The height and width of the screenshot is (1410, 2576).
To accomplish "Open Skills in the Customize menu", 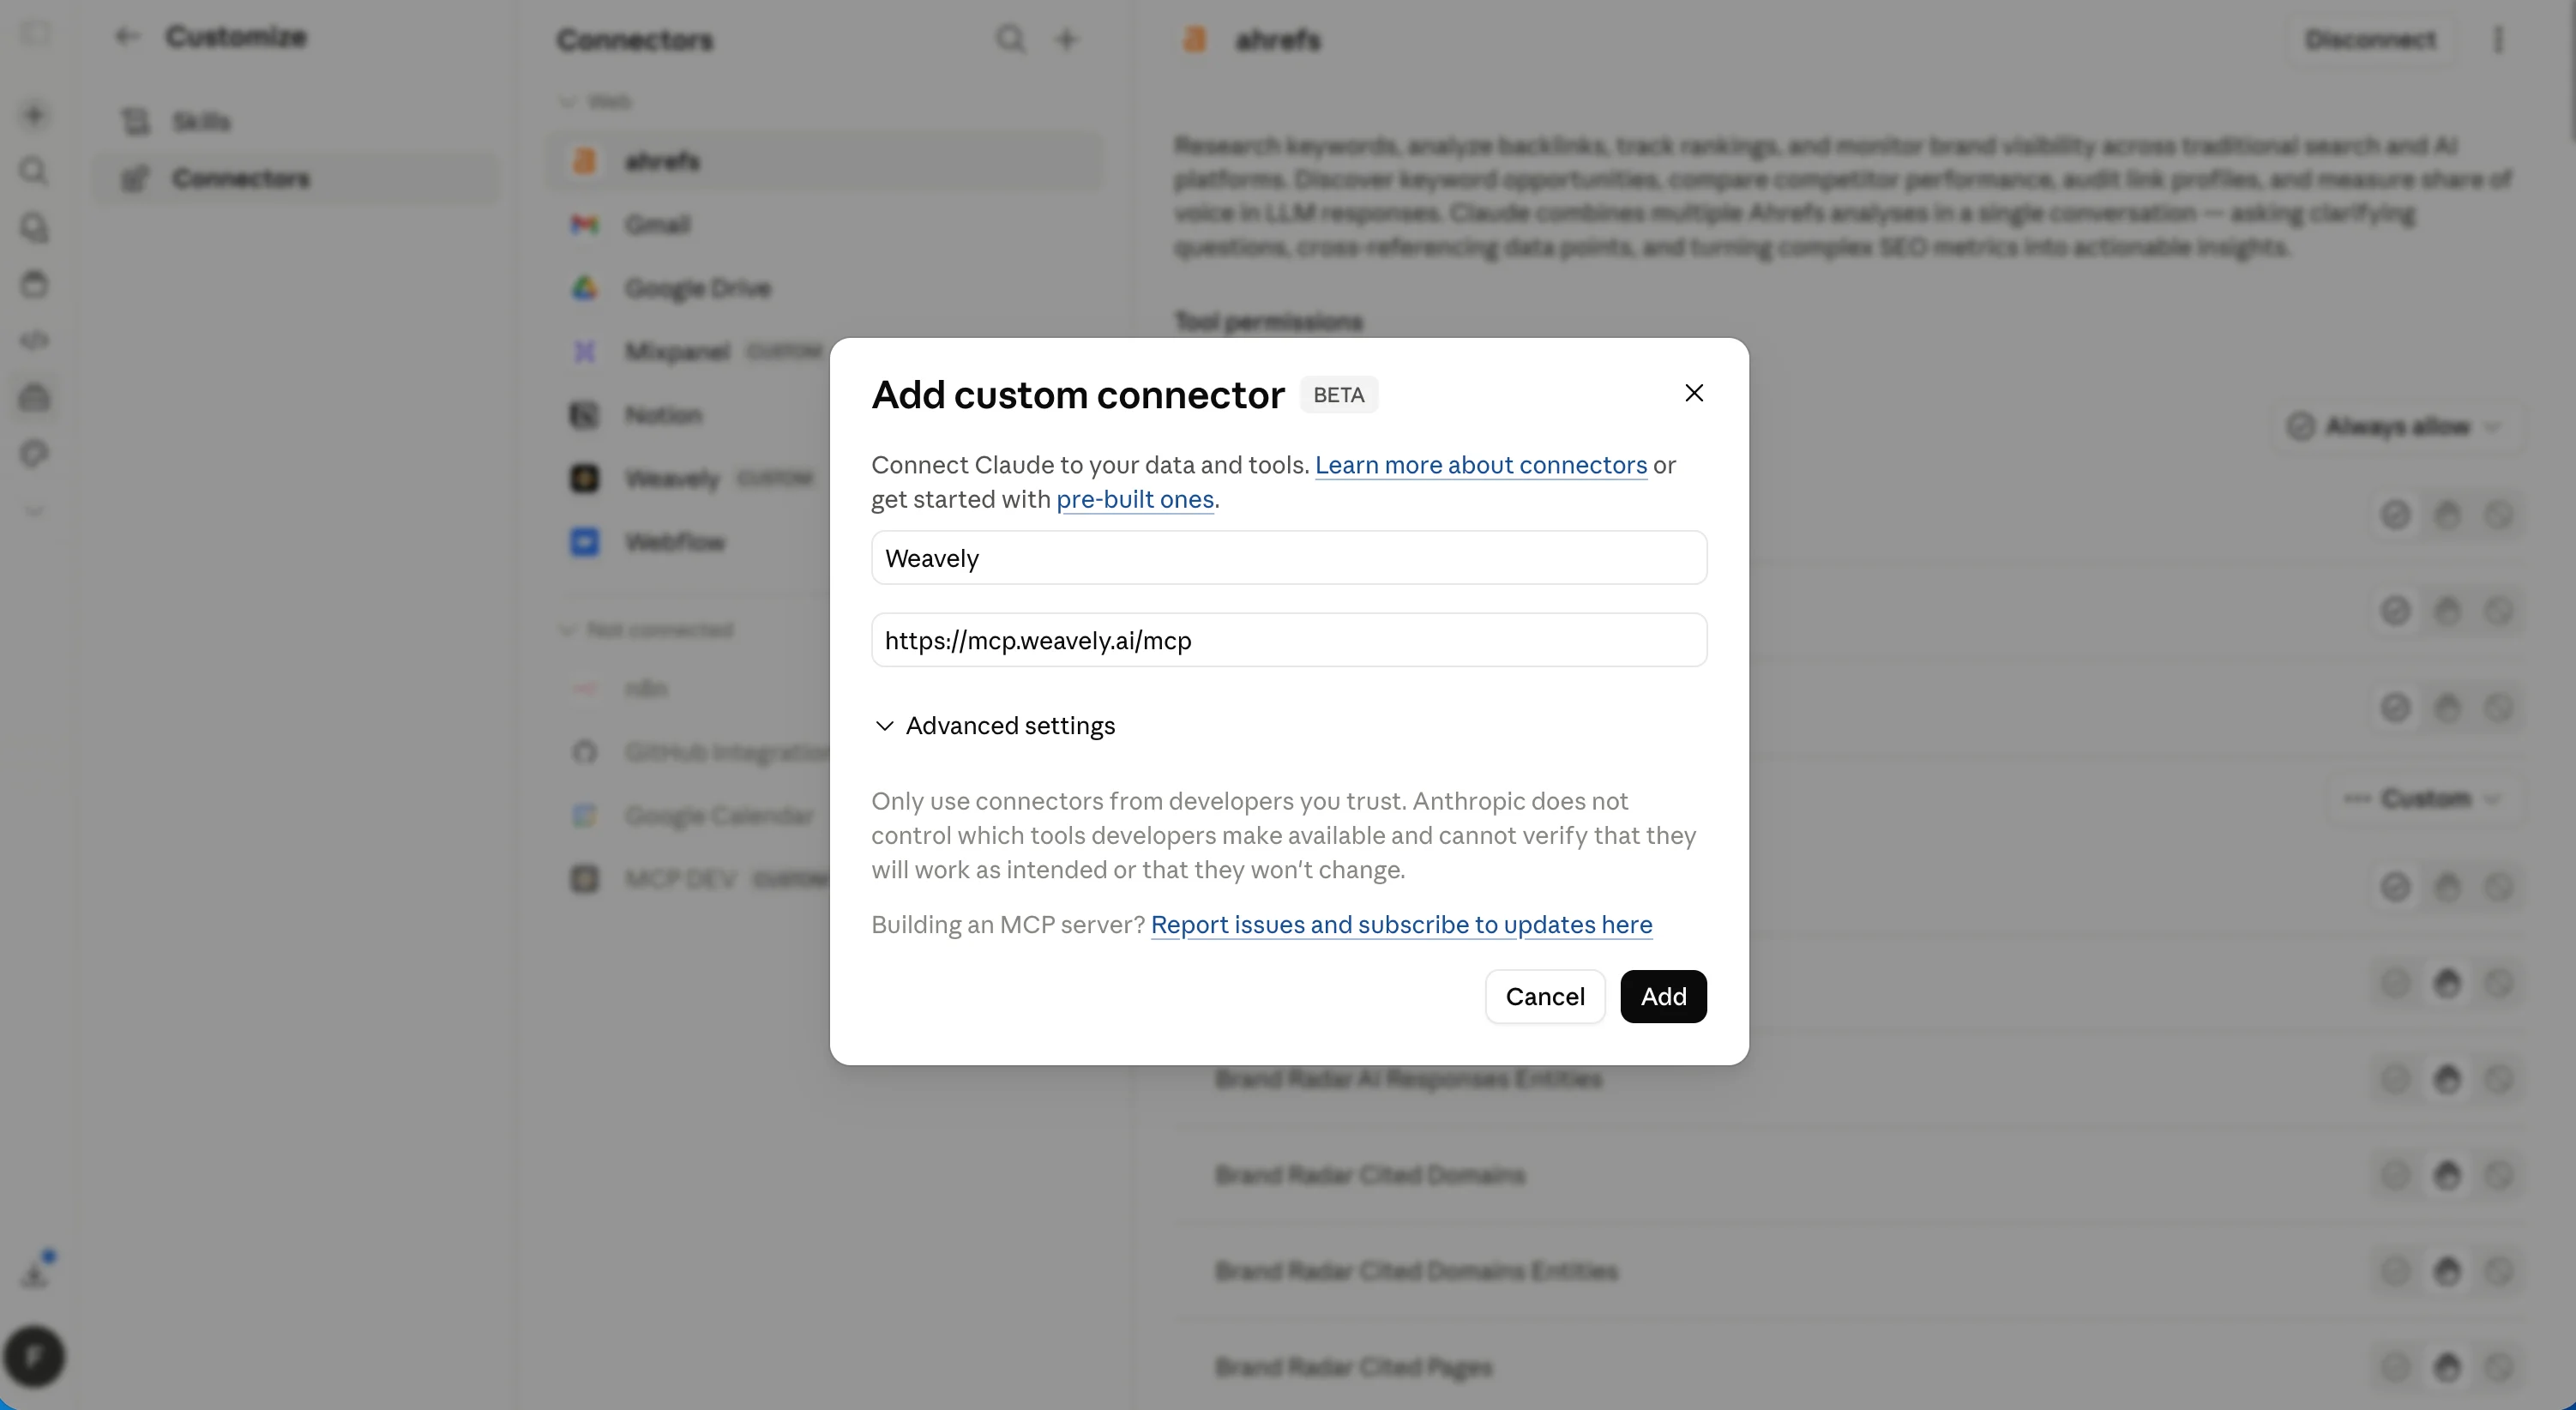I will coord(296,121).
